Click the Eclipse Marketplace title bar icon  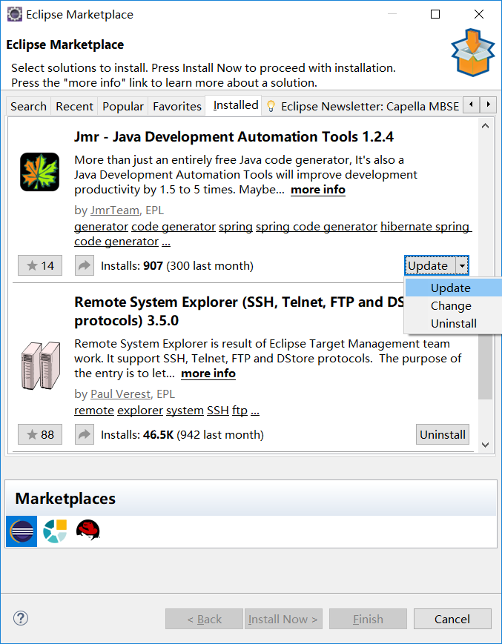[14, 14]
